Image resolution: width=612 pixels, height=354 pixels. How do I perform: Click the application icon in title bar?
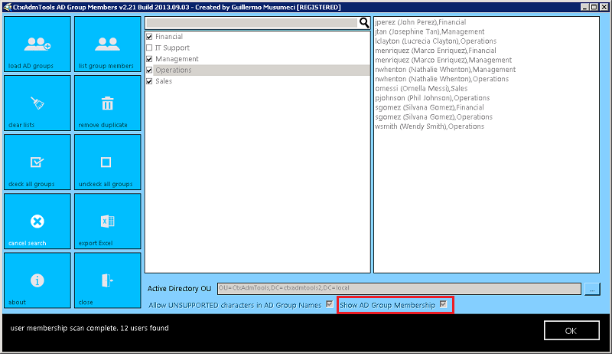point(7,7)
